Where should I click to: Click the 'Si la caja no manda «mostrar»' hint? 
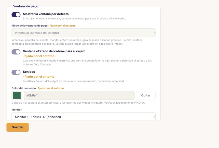tap(74, 18)
